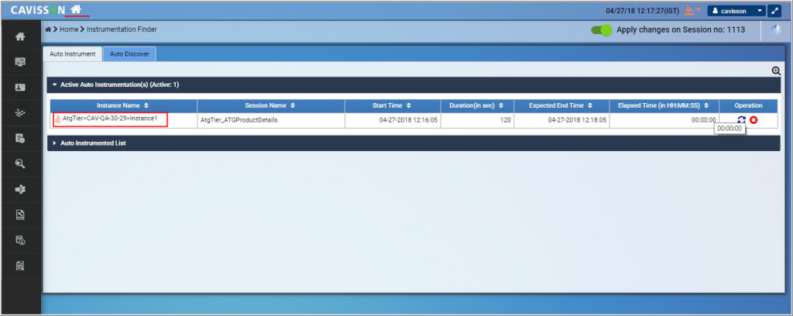Click the expected end time 04-27-2018 12:18:05
The image size is (793, 316).
point(578,120)
